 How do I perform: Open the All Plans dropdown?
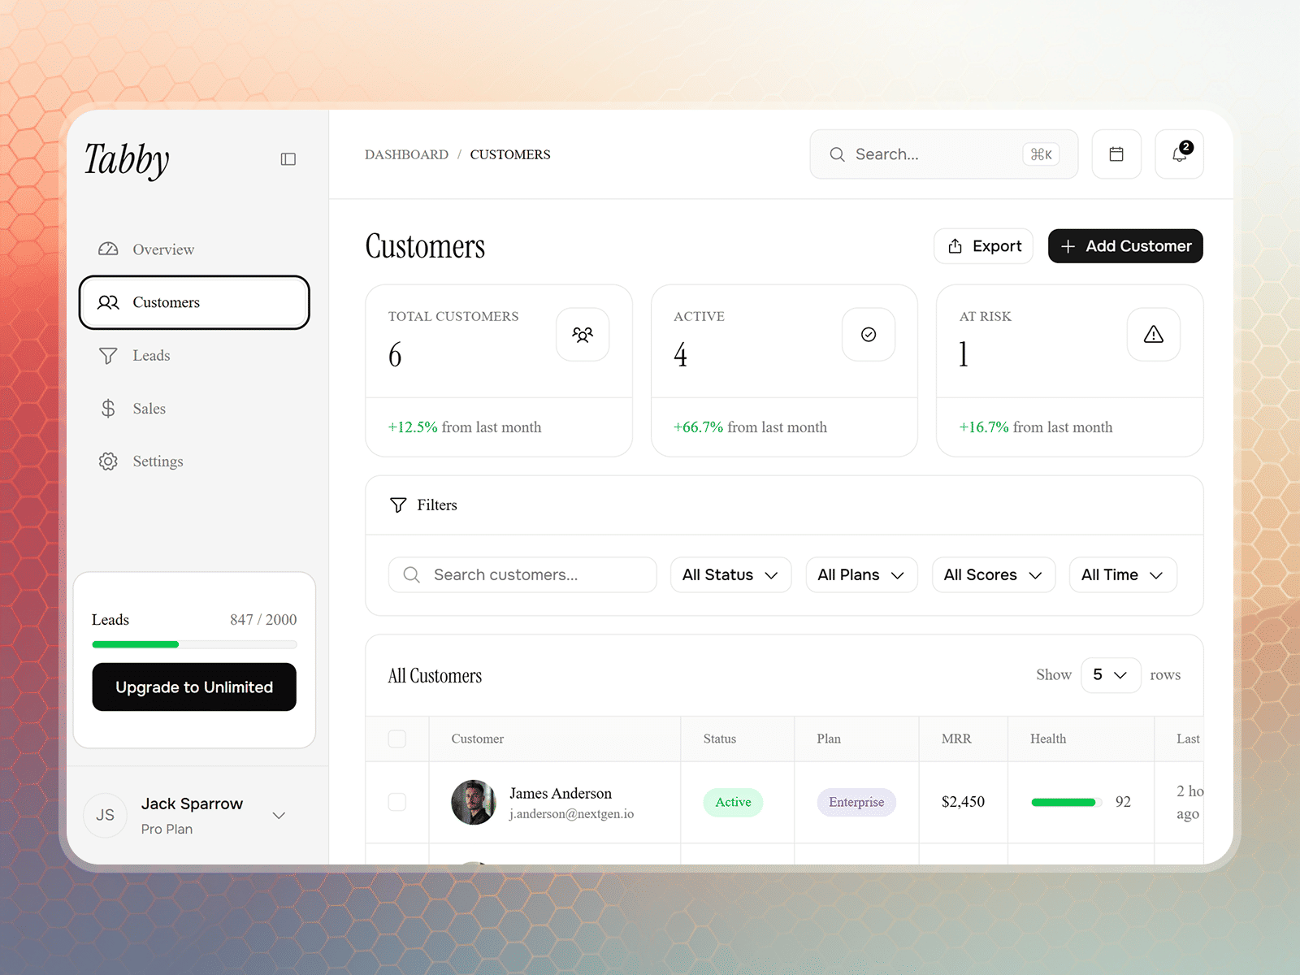coord(861,574)
